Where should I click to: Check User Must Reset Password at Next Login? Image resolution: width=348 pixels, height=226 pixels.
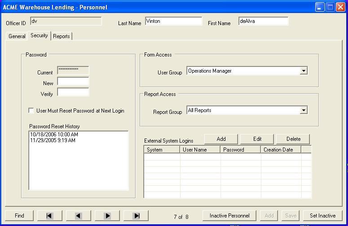(x=31, y=111)
